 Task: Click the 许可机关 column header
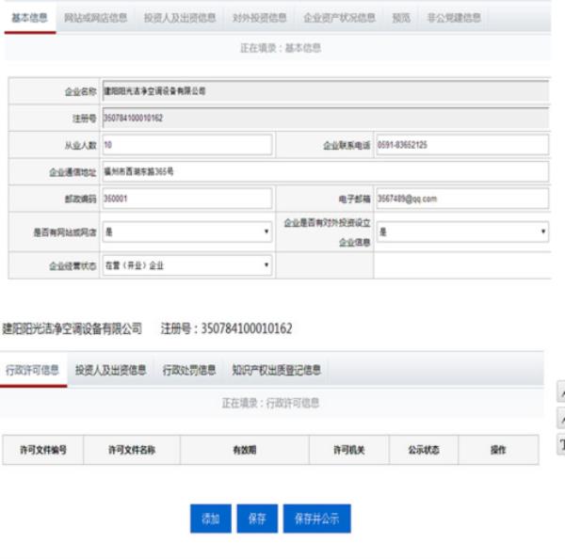pos(349,450)
